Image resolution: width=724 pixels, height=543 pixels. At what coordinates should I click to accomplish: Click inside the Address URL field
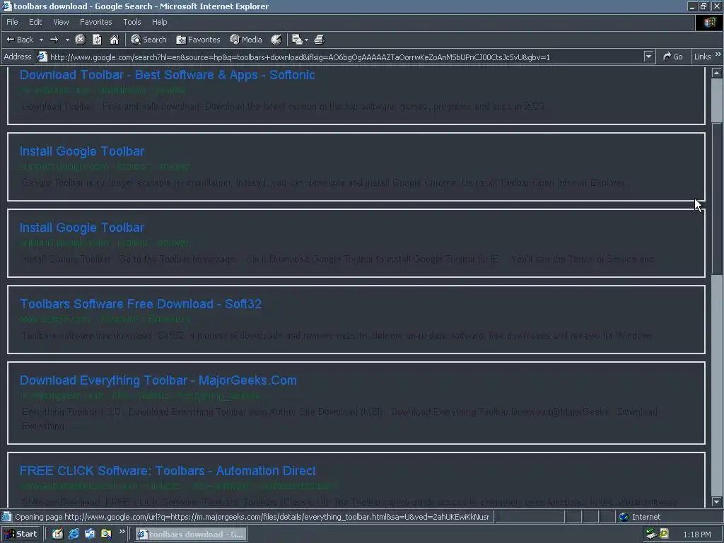345,57
